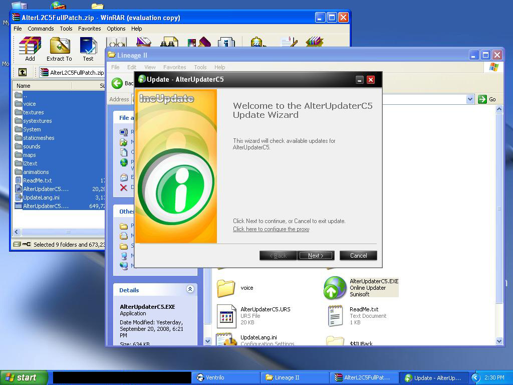Viewport: 513px width, 385px height.
Task: Open the Address bar dropdown arrow
Action: pos(470,99)
